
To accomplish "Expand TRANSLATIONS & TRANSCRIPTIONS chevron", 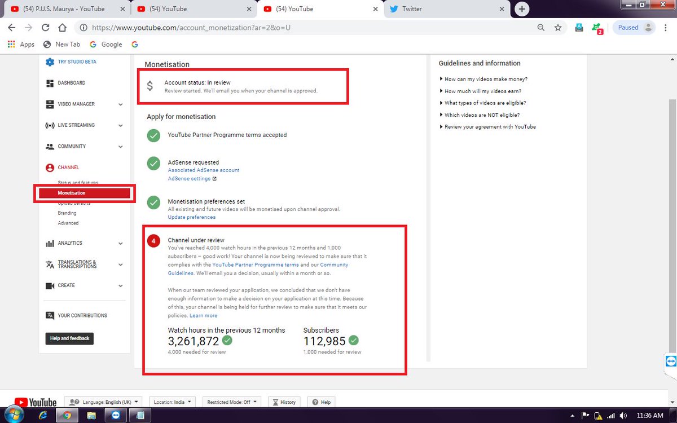I will [x=121, y=265].
